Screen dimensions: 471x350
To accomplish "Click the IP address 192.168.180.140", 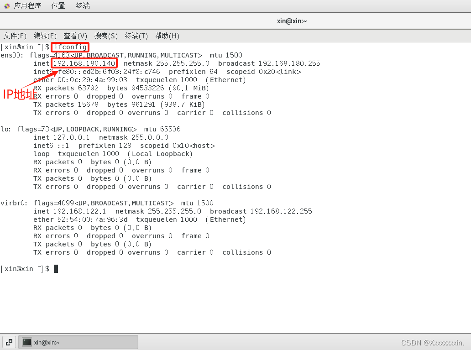I will tap(84, 63).
